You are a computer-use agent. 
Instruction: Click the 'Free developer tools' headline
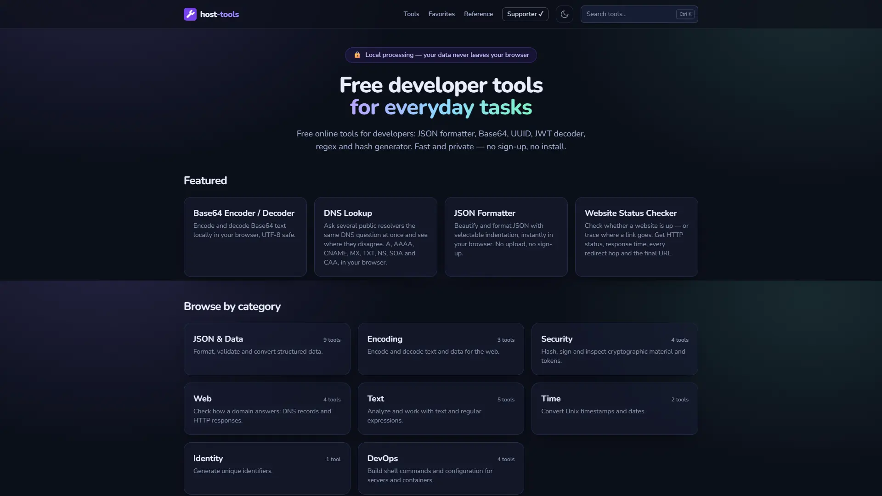441,85
